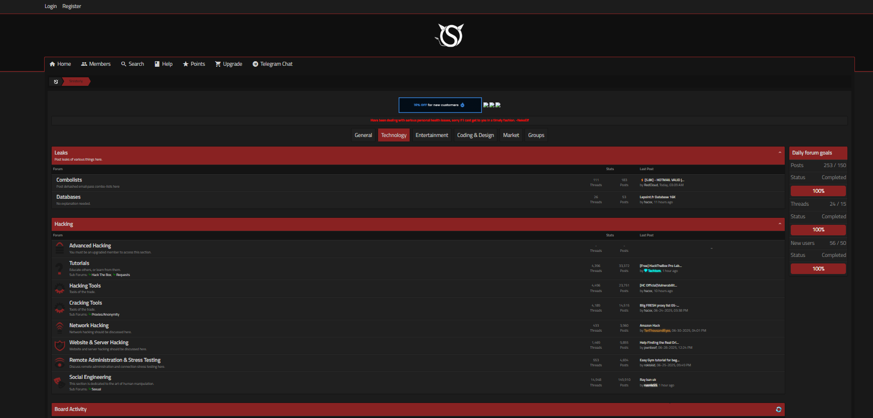Go to the Home page
Image resolution: width=873 pixels, height=418 pixels.
click(60, 64)
